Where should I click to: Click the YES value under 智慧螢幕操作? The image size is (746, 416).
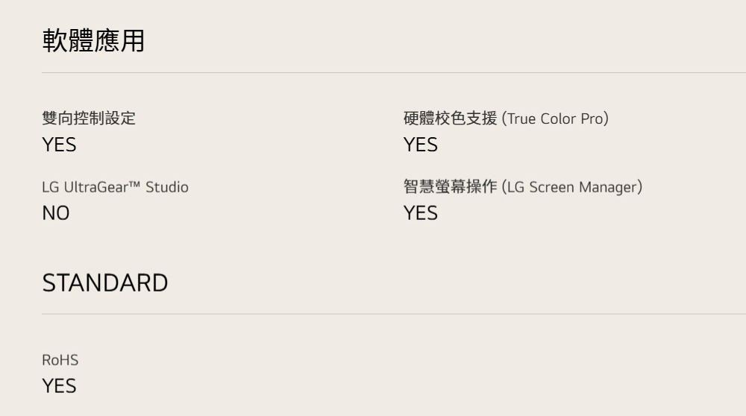(421, 214)
